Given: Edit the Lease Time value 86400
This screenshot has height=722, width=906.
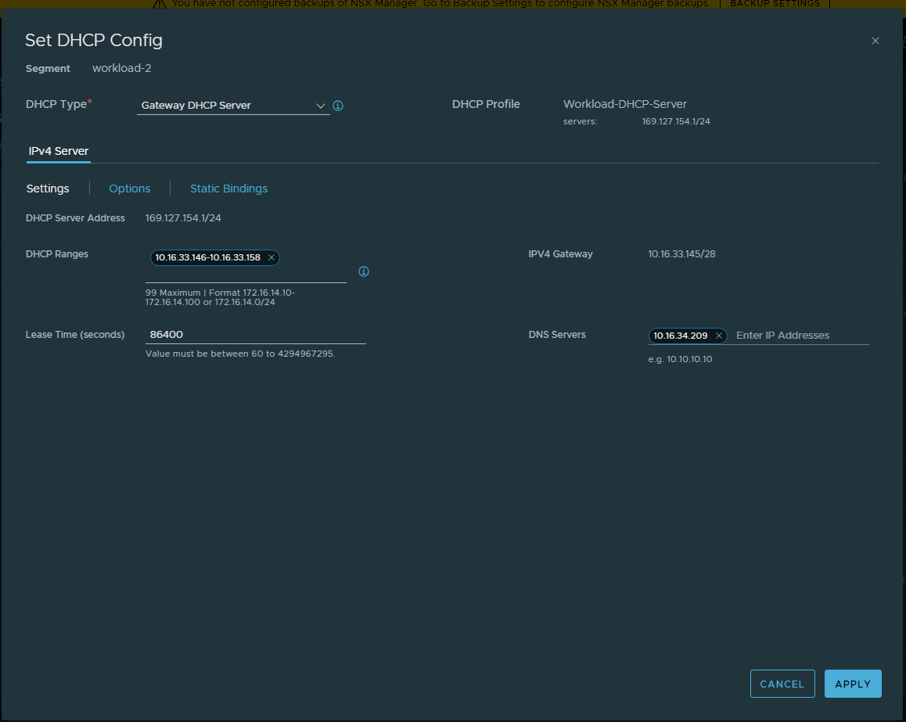Looking at the screenshot, I should (255, 335).
